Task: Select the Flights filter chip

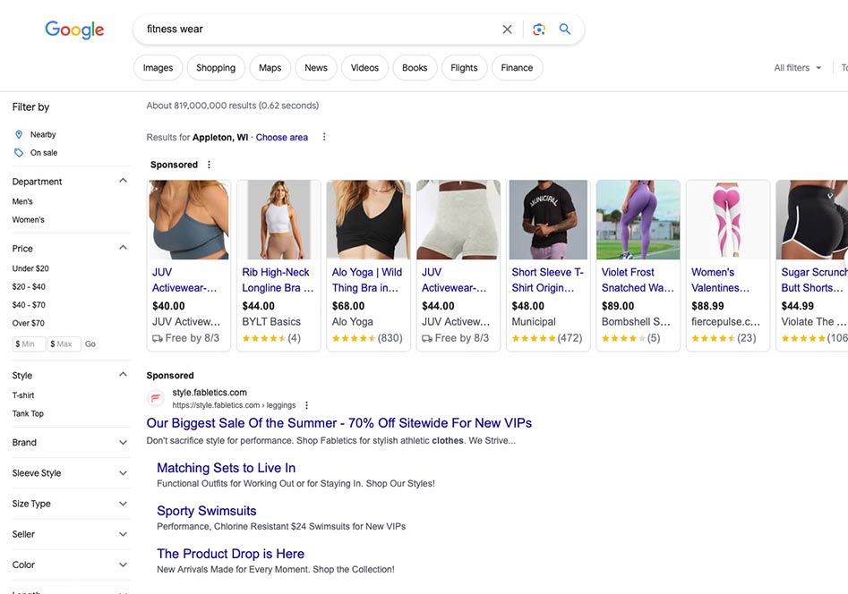Action: tap(464, 68)
